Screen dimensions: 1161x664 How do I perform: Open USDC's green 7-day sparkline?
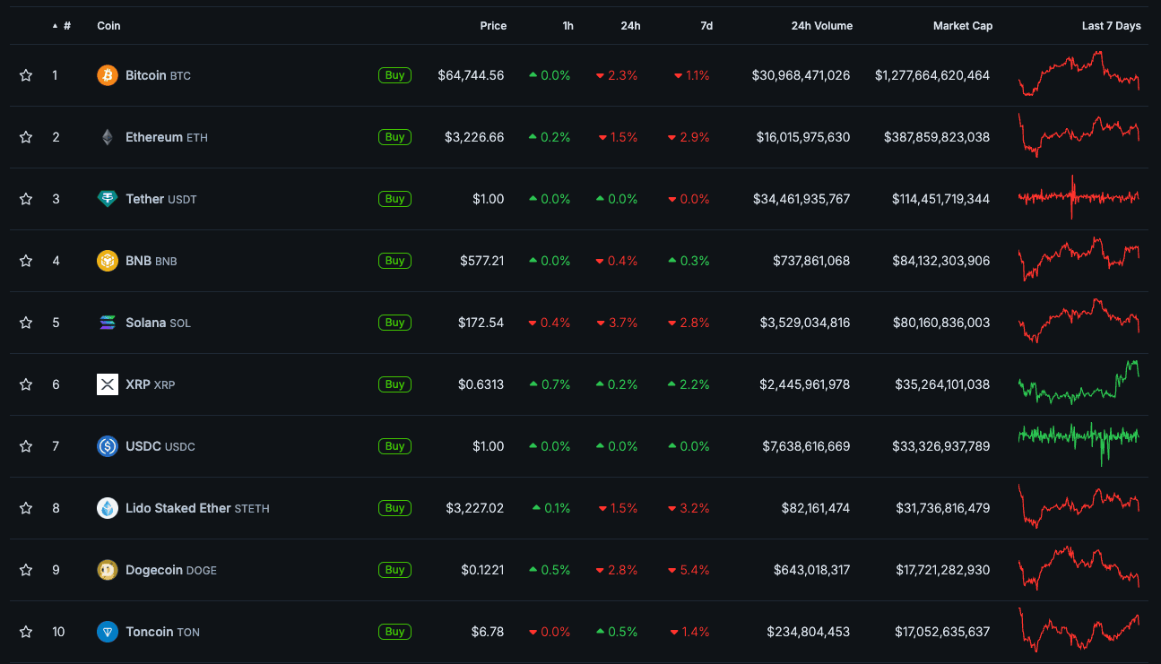tap(1079, 444)
